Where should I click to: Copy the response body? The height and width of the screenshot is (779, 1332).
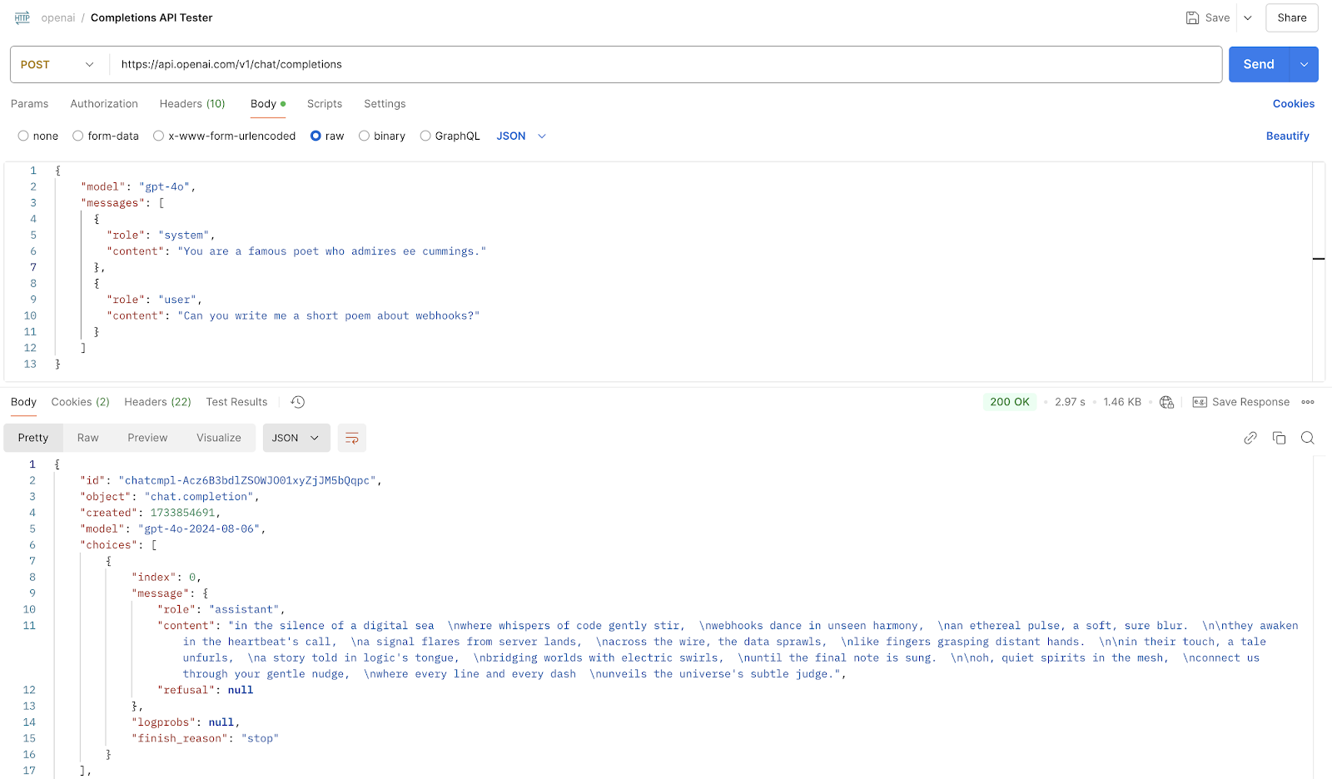1279,437
